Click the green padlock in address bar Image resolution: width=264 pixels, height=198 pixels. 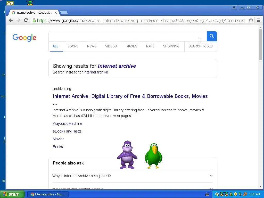tap(34, 20)
